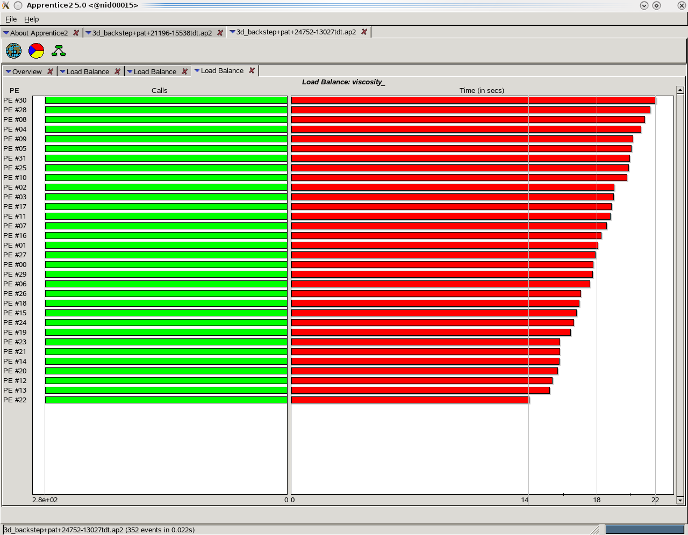Screen dimensions: 688x535
Task: Close the active Load Balance sub-tab
Action: click(252, 70)
